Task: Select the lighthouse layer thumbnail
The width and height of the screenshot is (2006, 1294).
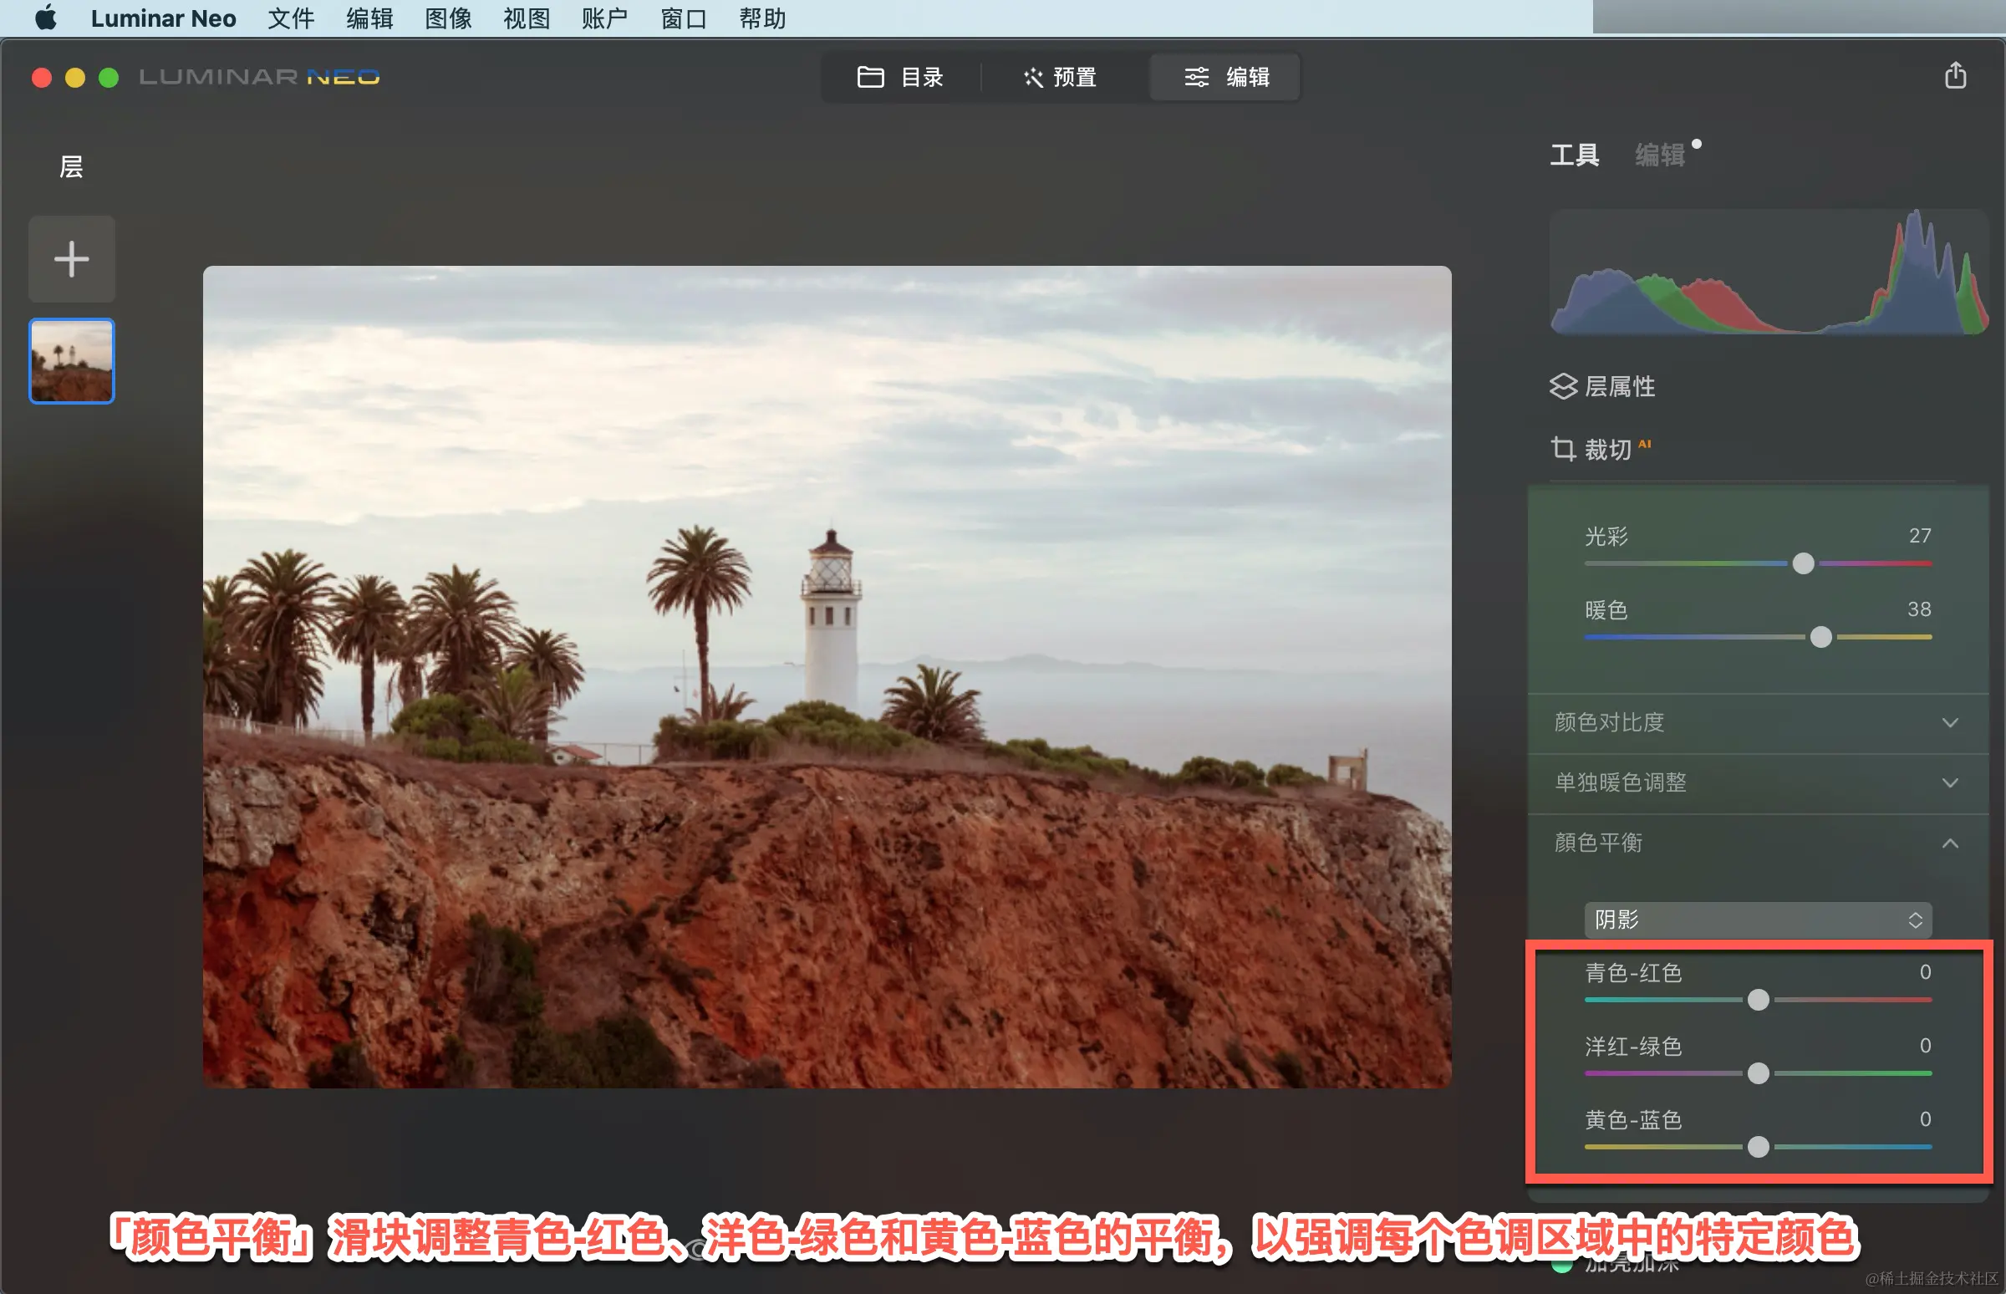Action: coord(71,361)
